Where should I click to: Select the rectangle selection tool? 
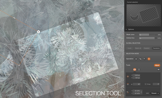[134, 70]
